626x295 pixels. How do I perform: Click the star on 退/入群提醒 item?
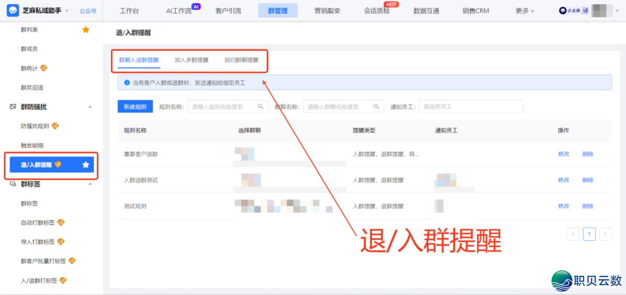point(85,165)
